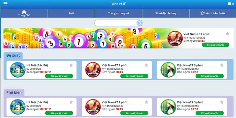Open the hamburger menu icon
Viewport: 236px width, 118px height.
5,4
